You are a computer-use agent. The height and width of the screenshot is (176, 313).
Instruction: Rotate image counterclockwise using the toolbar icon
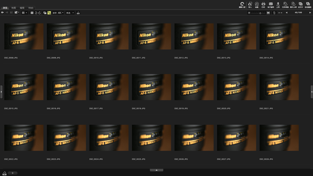(36, 13)
